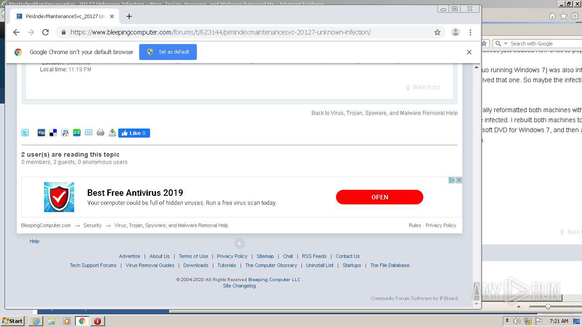The width and height of the screenshot is (582, 327).
Task: Share topic on StumbleUpon
Action: 77,133
